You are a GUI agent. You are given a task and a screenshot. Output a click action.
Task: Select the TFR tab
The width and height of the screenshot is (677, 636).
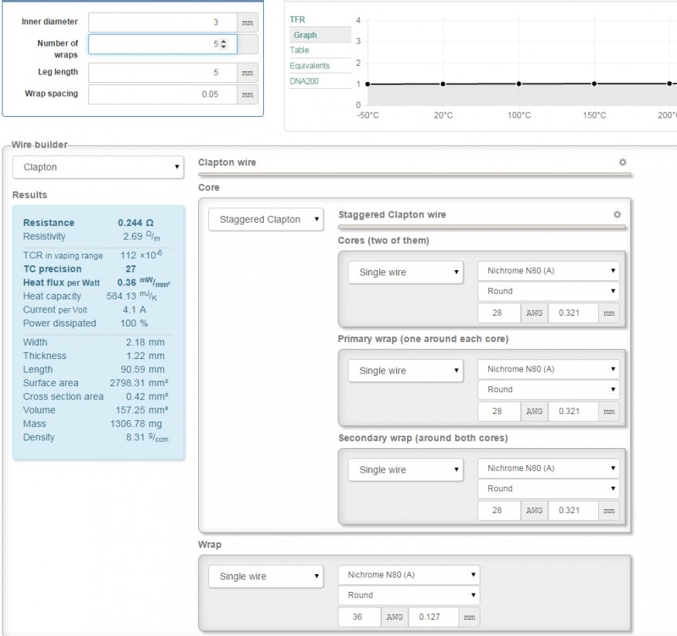[297, 19]
